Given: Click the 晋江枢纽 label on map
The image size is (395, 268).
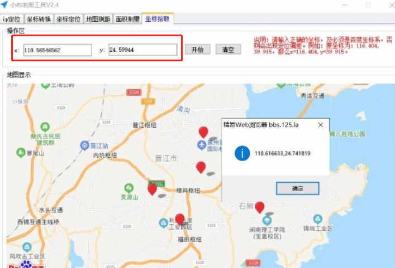Looking at the screenshot, I should (145, 125).
